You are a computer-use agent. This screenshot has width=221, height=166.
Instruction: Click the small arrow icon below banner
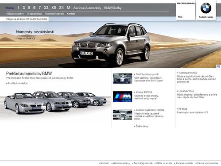coord(218,67)
